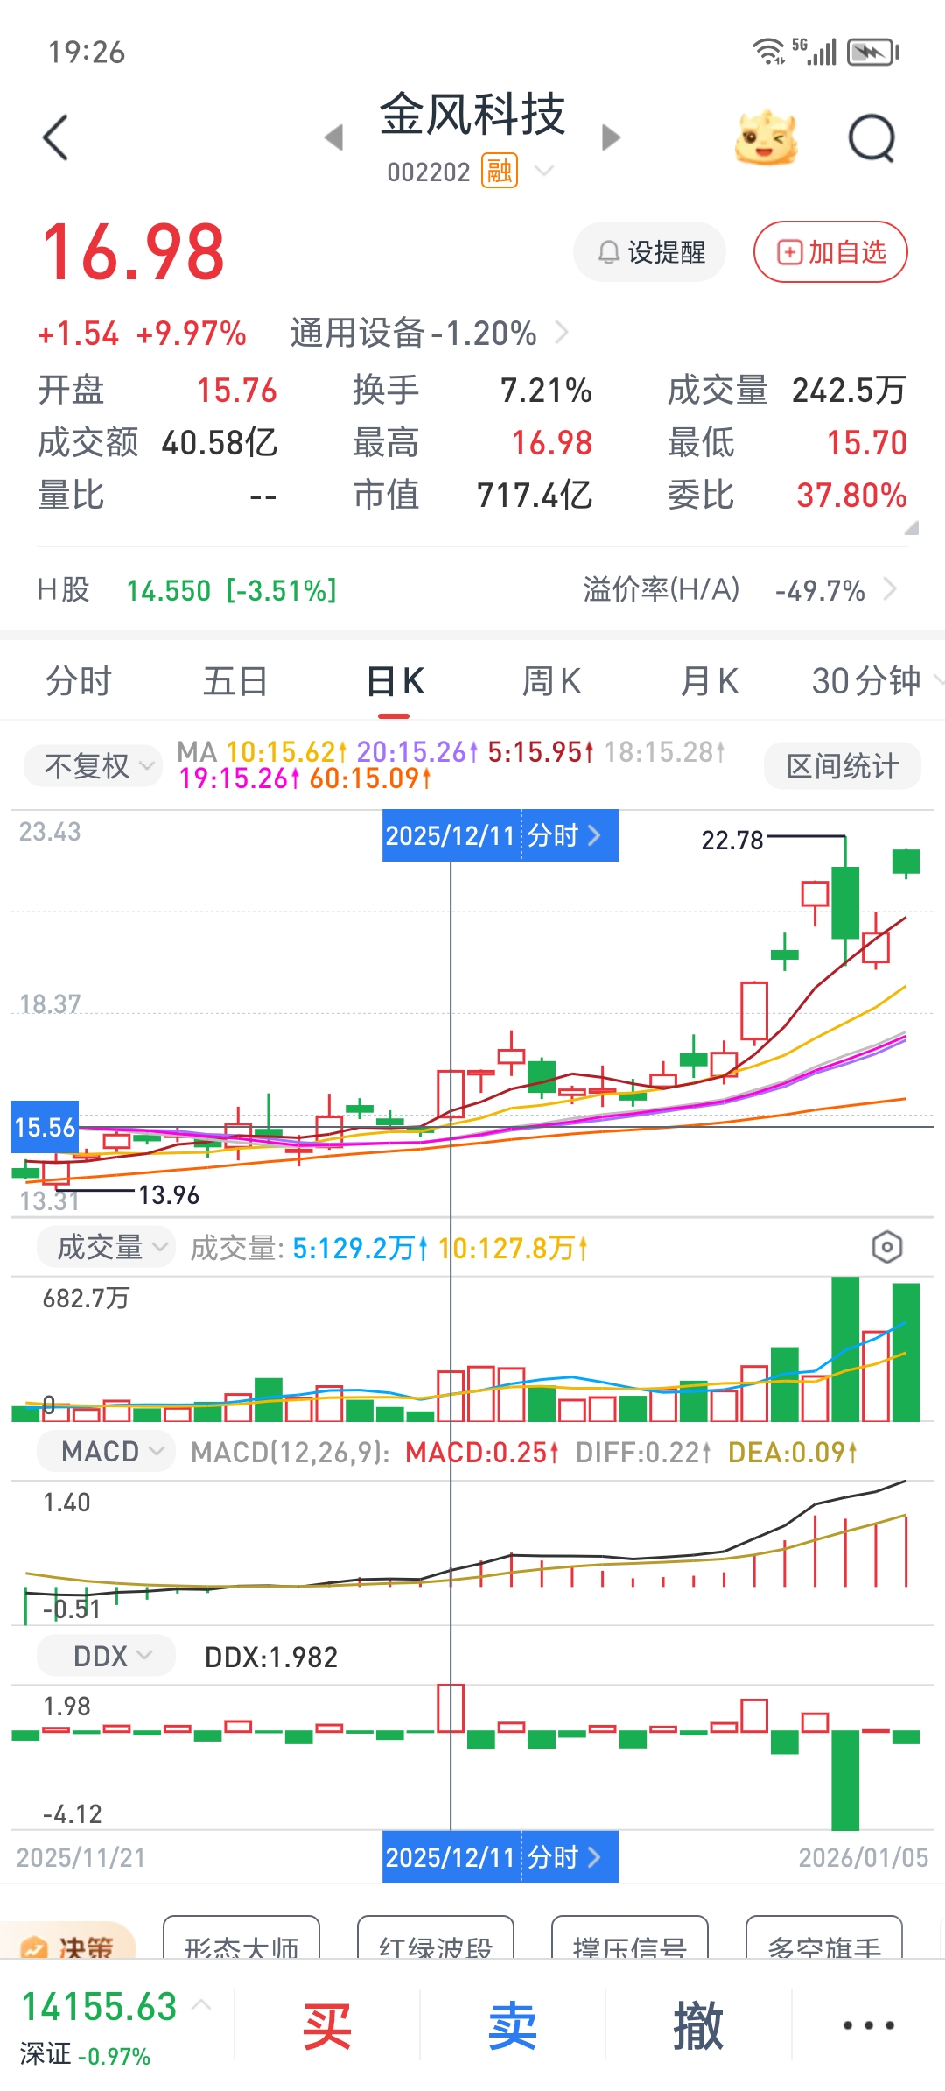
Task: Select the 日K tab
Action: click(395, 681)
